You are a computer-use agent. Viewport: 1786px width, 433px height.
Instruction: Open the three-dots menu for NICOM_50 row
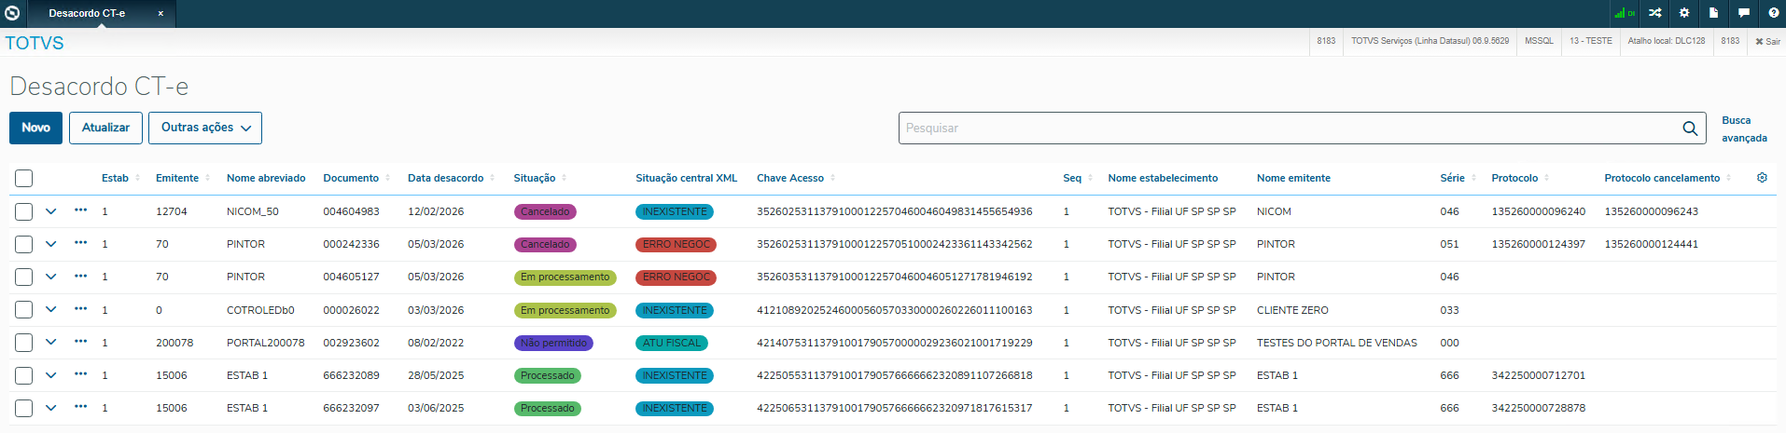(81, 210)
